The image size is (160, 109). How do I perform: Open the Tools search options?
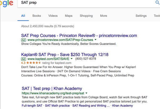[157, 16]
